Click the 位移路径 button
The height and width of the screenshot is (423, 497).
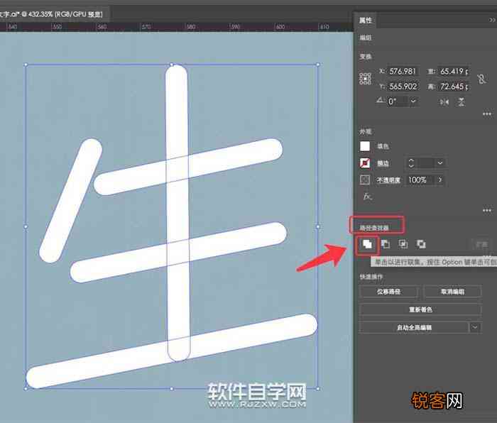[388, 292]
